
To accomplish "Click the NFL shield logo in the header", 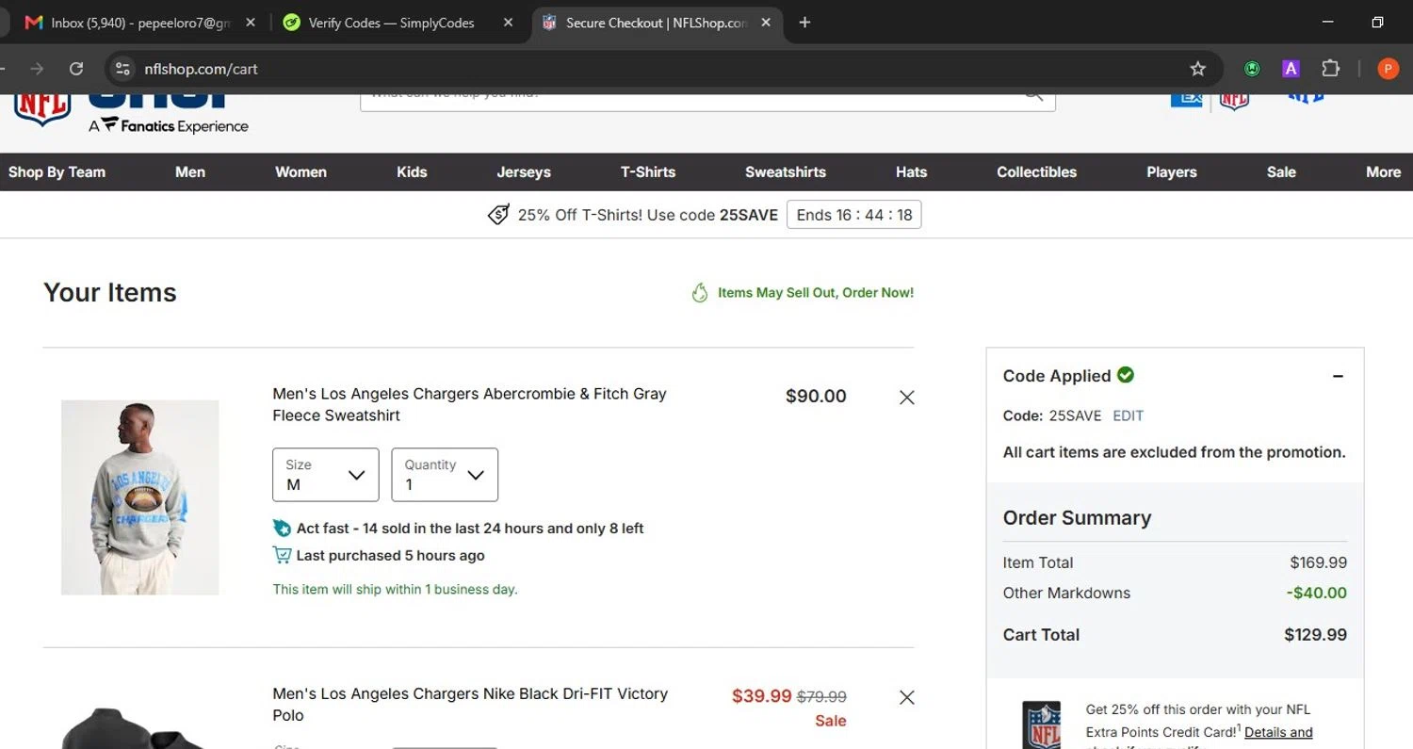I will 42,108.
